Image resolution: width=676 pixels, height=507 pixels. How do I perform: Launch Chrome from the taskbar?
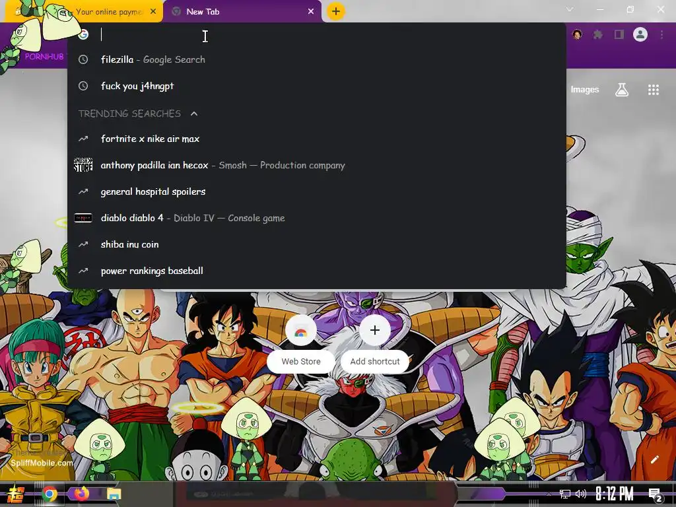tap(49, 494)
